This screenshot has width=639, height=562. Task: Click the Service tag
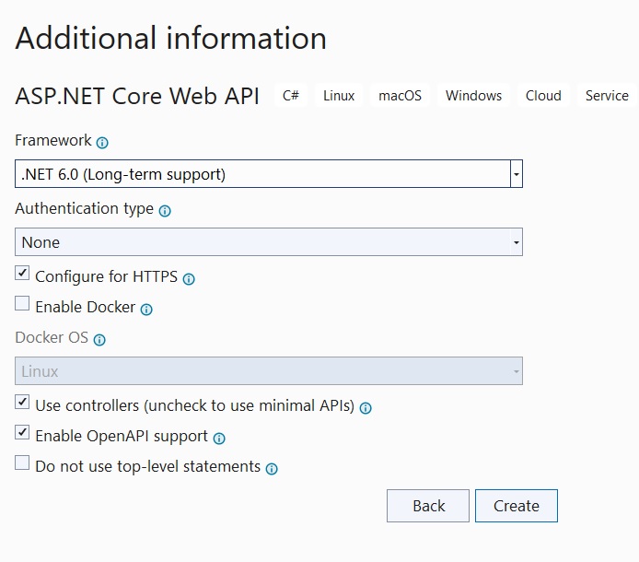click(x=607, y=96)
